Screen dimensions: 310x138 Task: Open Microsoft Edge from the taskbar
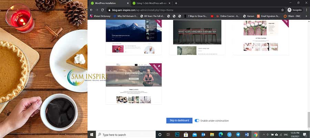click(x=221, y=135)
